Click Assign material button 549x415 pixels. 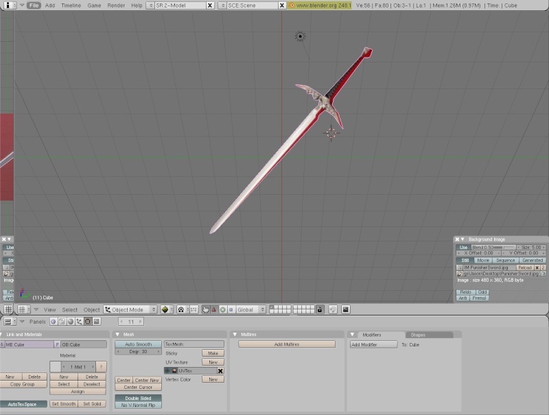(x=78, y=392)
